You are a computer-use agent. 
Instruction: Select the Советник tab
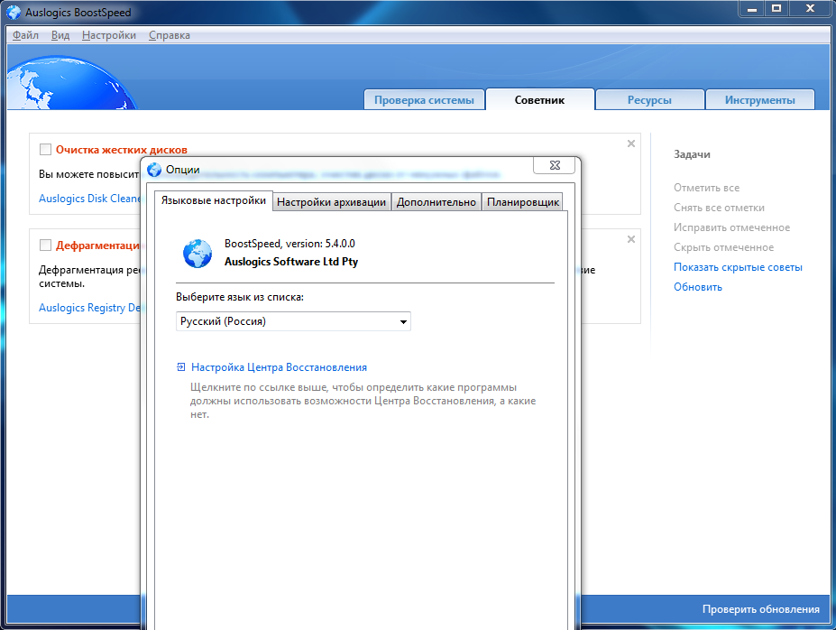pyautogui.click(x=539, y=100)
